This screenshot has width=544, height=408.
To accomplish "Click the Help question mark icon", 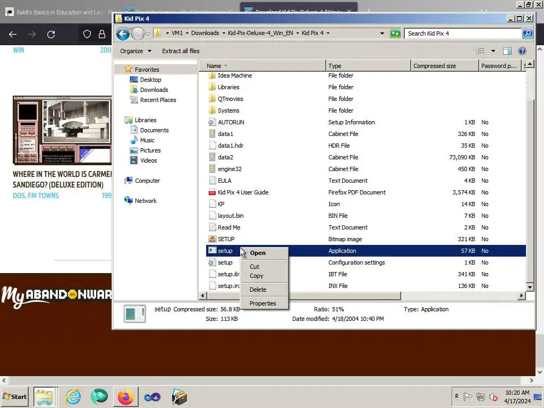I will pyautogui.click(x=522, y=51).
